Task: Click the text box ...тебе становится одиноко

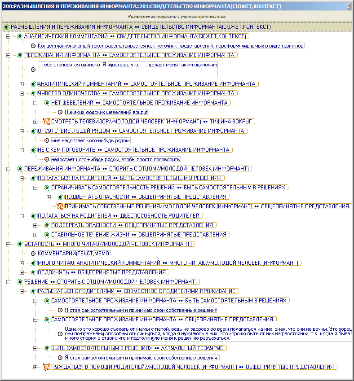Action: [128, 69]
